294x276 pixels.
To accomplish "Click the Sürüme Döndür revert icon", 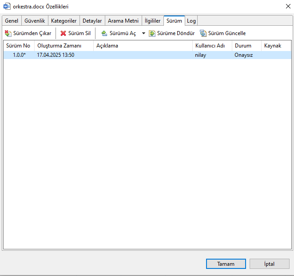I will [152, 33].
